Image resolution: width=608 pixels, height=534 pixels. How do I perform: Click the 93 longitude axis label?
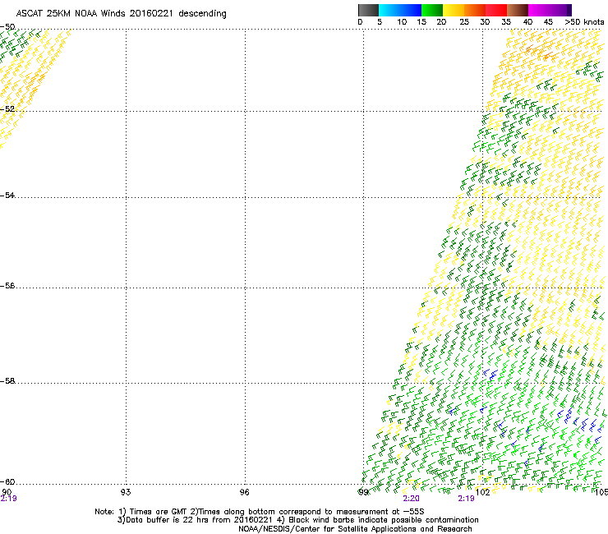126,492
